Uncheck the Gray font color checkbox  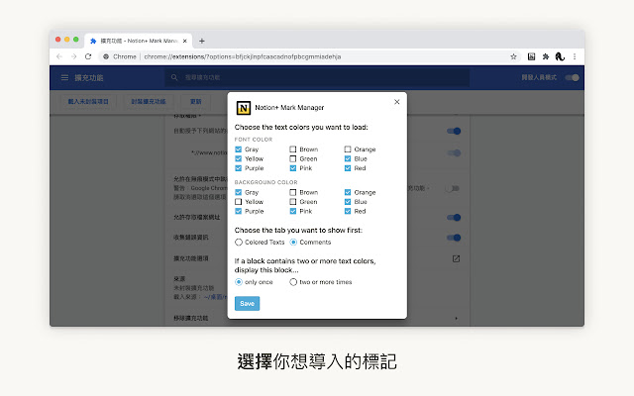(239, 149)
